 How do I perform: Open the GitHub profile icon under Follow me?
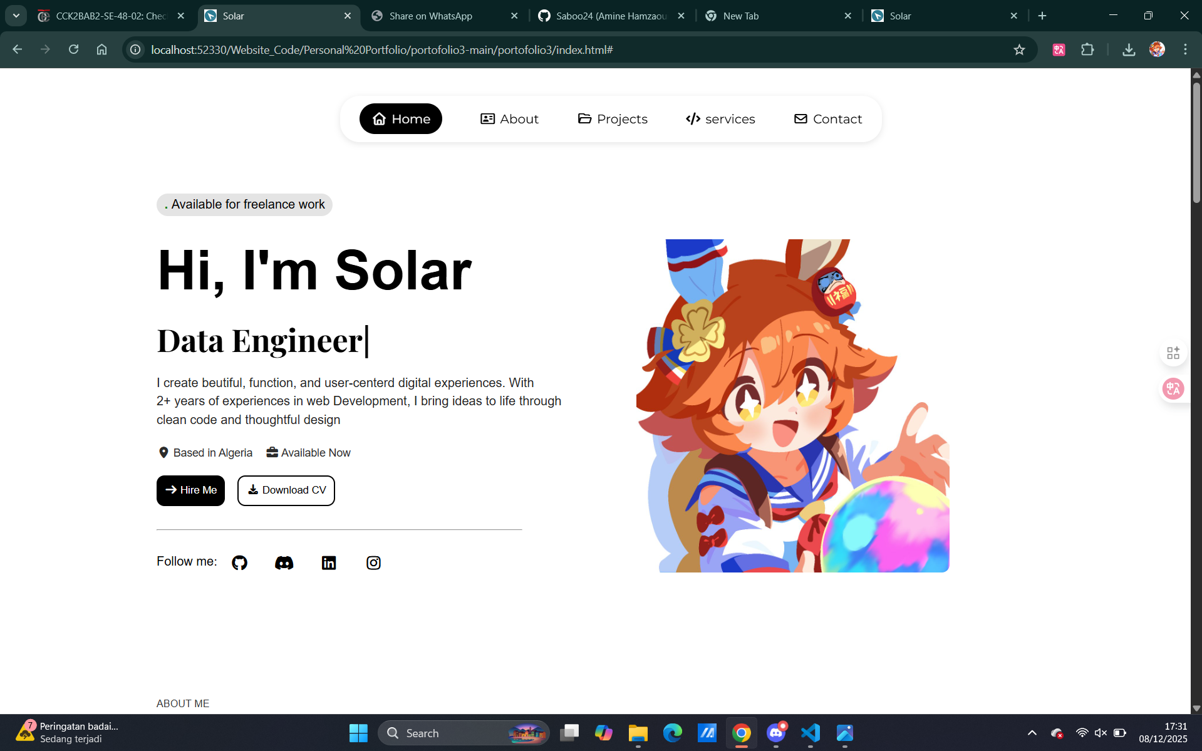click(239, 562)
